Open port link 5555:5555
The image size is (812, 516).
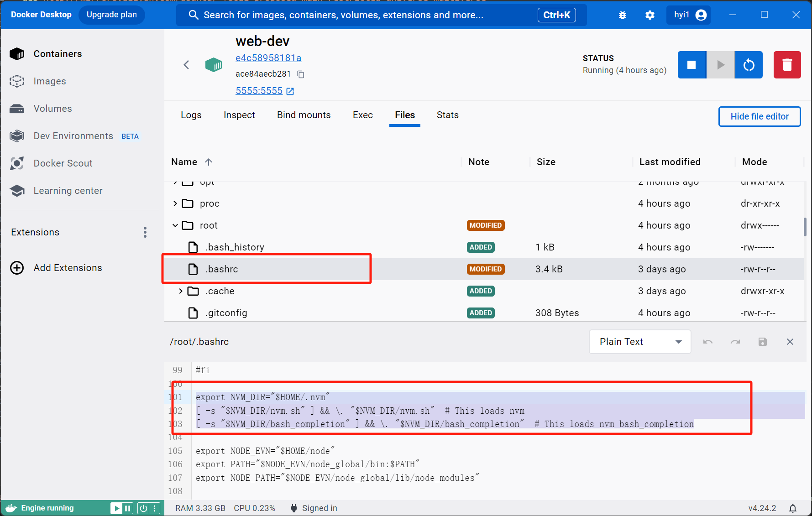point(259,91)
